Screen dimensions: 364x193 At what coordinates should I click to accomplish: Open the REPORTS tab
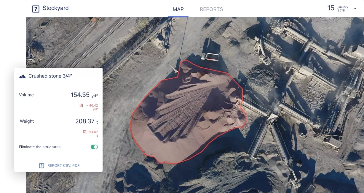(x=211, y=9)
